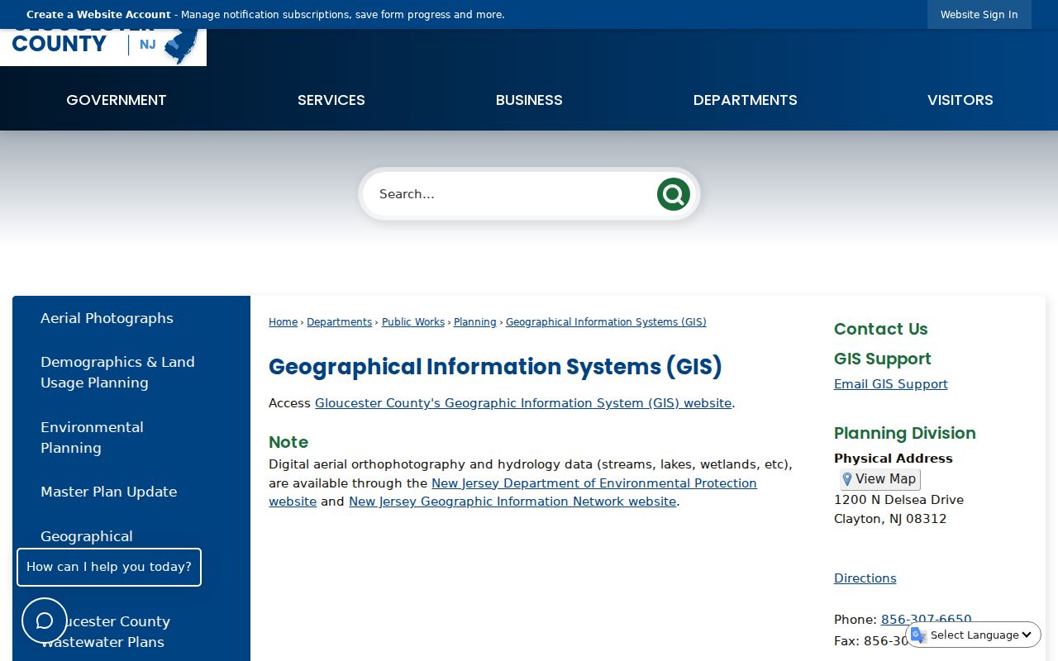Click the Planning breadcrumb link
The width and height of the screenshot is (1058, 661).
(475, 322)
